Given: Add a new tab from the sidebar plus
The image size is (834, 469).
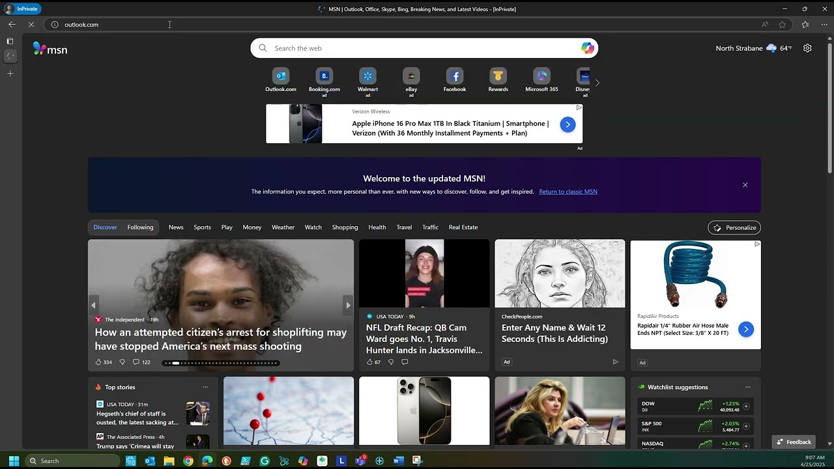Looking at the screenshot, I should (10, 74).
